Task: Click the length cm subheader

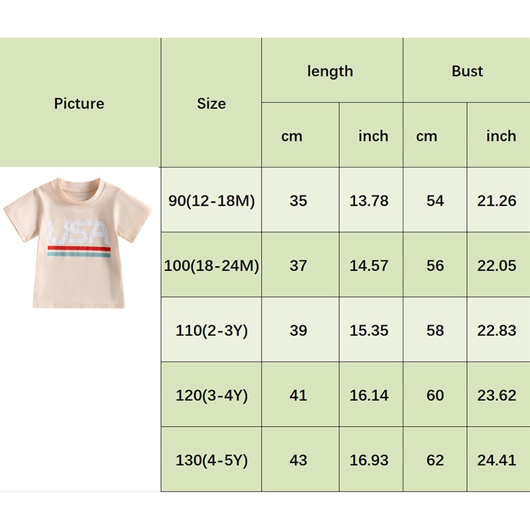Action: click(291, 136)
